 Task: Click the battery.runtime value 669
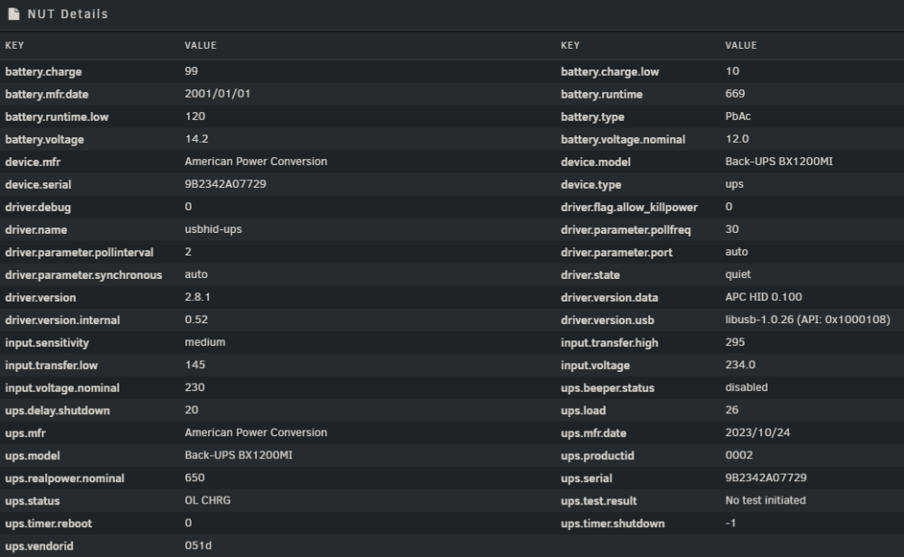coord(735,93)
